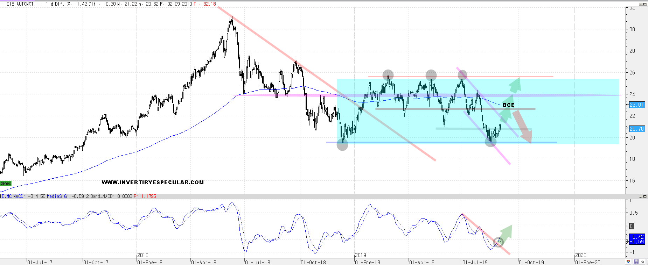
Task: Click the BCE text annotation
Action: point(508,105)
